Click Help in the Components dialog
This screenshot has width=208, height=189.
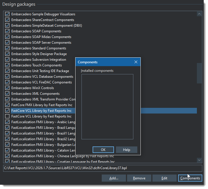pos(127,150)
